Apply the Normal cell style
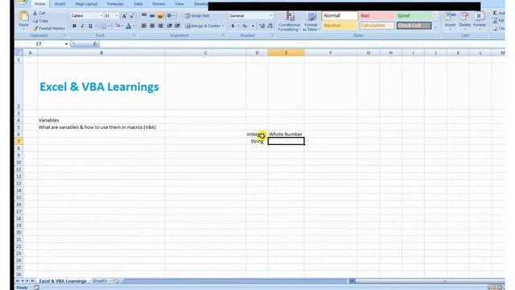 tap(340, 15)
